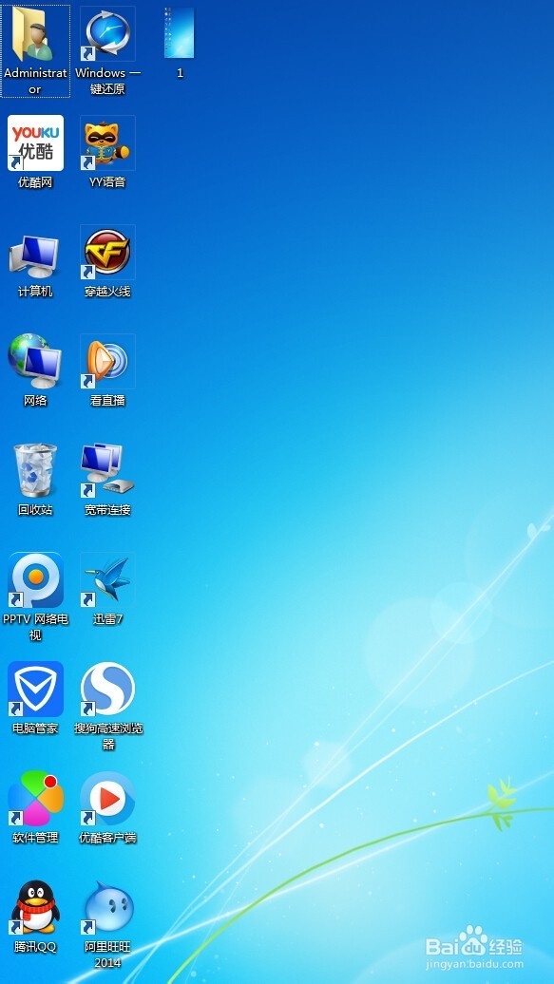Select the 优酷客户端 play icon
Viewport: 554px width, 984px height.
[107, 798]
